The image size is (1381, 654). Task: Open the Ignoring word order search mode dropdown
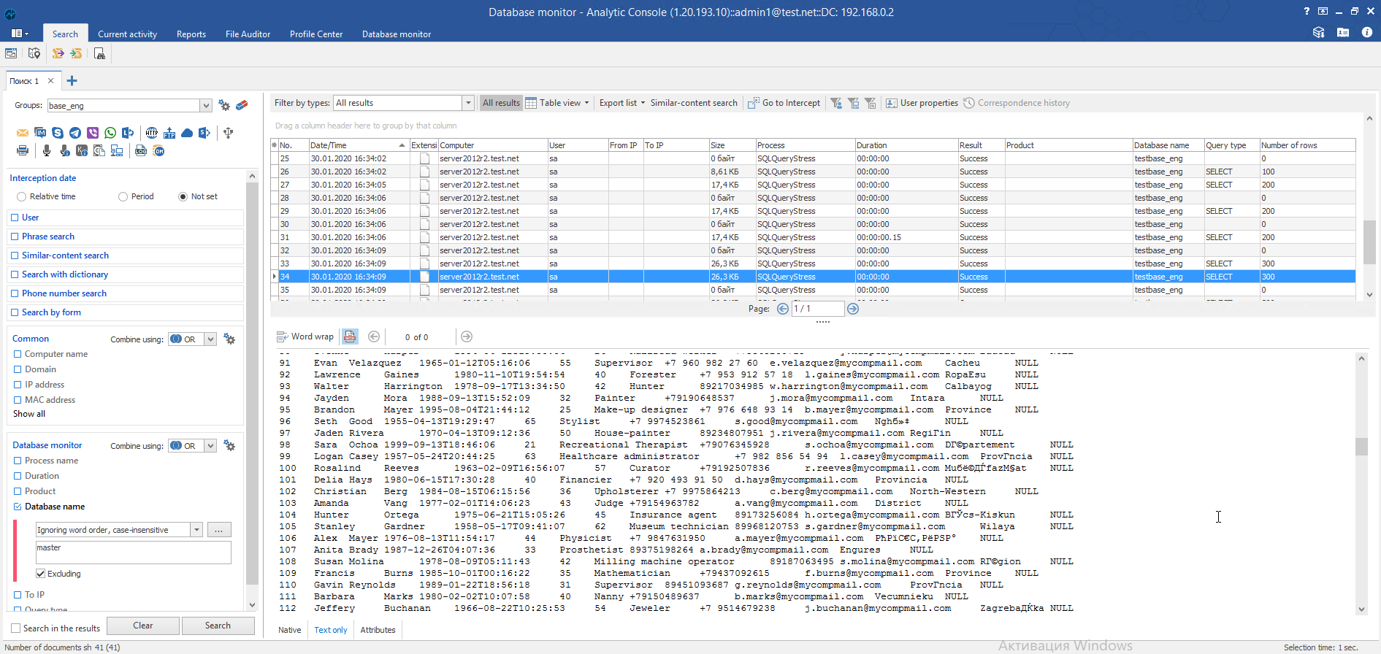tap(196, 530)
